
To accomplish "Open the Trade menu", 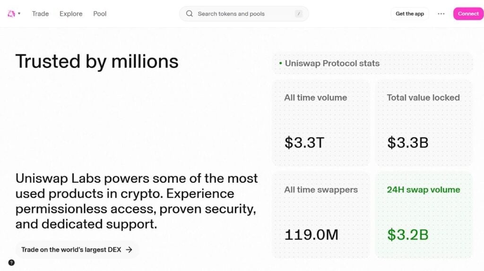I will 40,14.
